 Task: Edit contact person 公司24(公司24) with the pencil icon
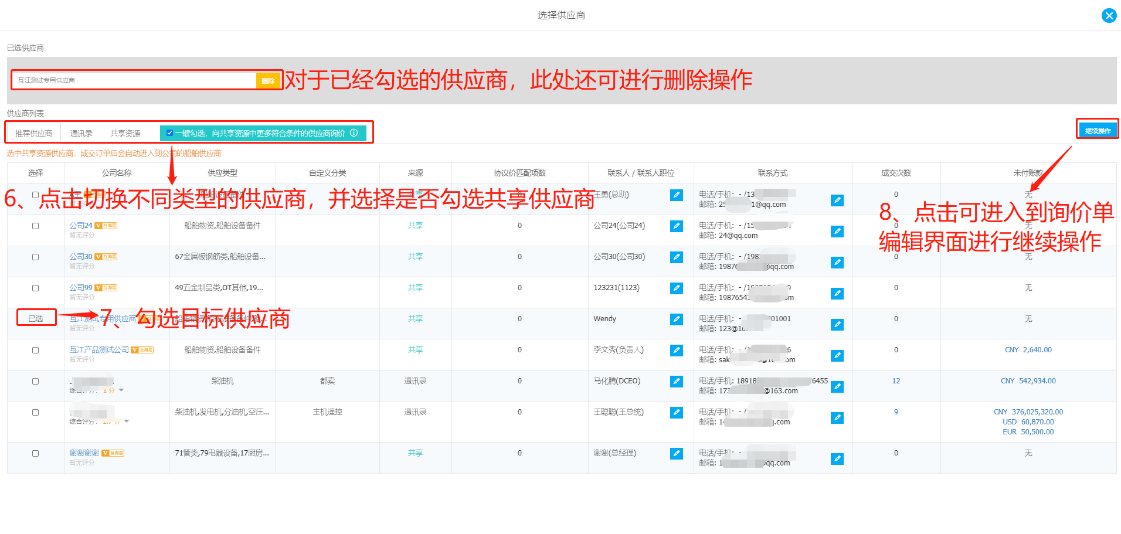coord(677,226)
